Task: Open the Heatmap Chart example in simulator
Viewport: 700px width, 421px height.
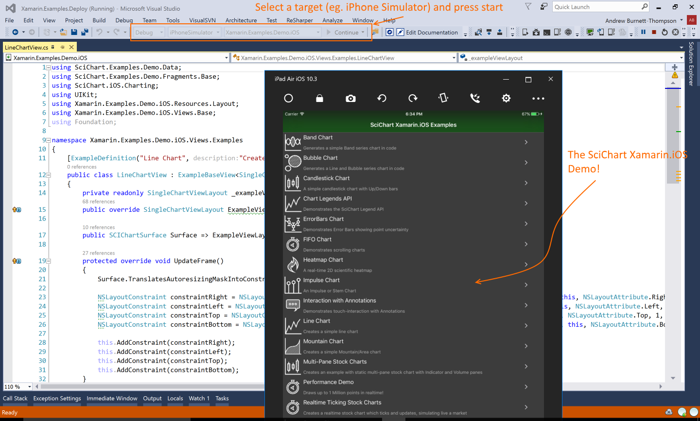Action: pyautogui.click(x=413, y=265)
